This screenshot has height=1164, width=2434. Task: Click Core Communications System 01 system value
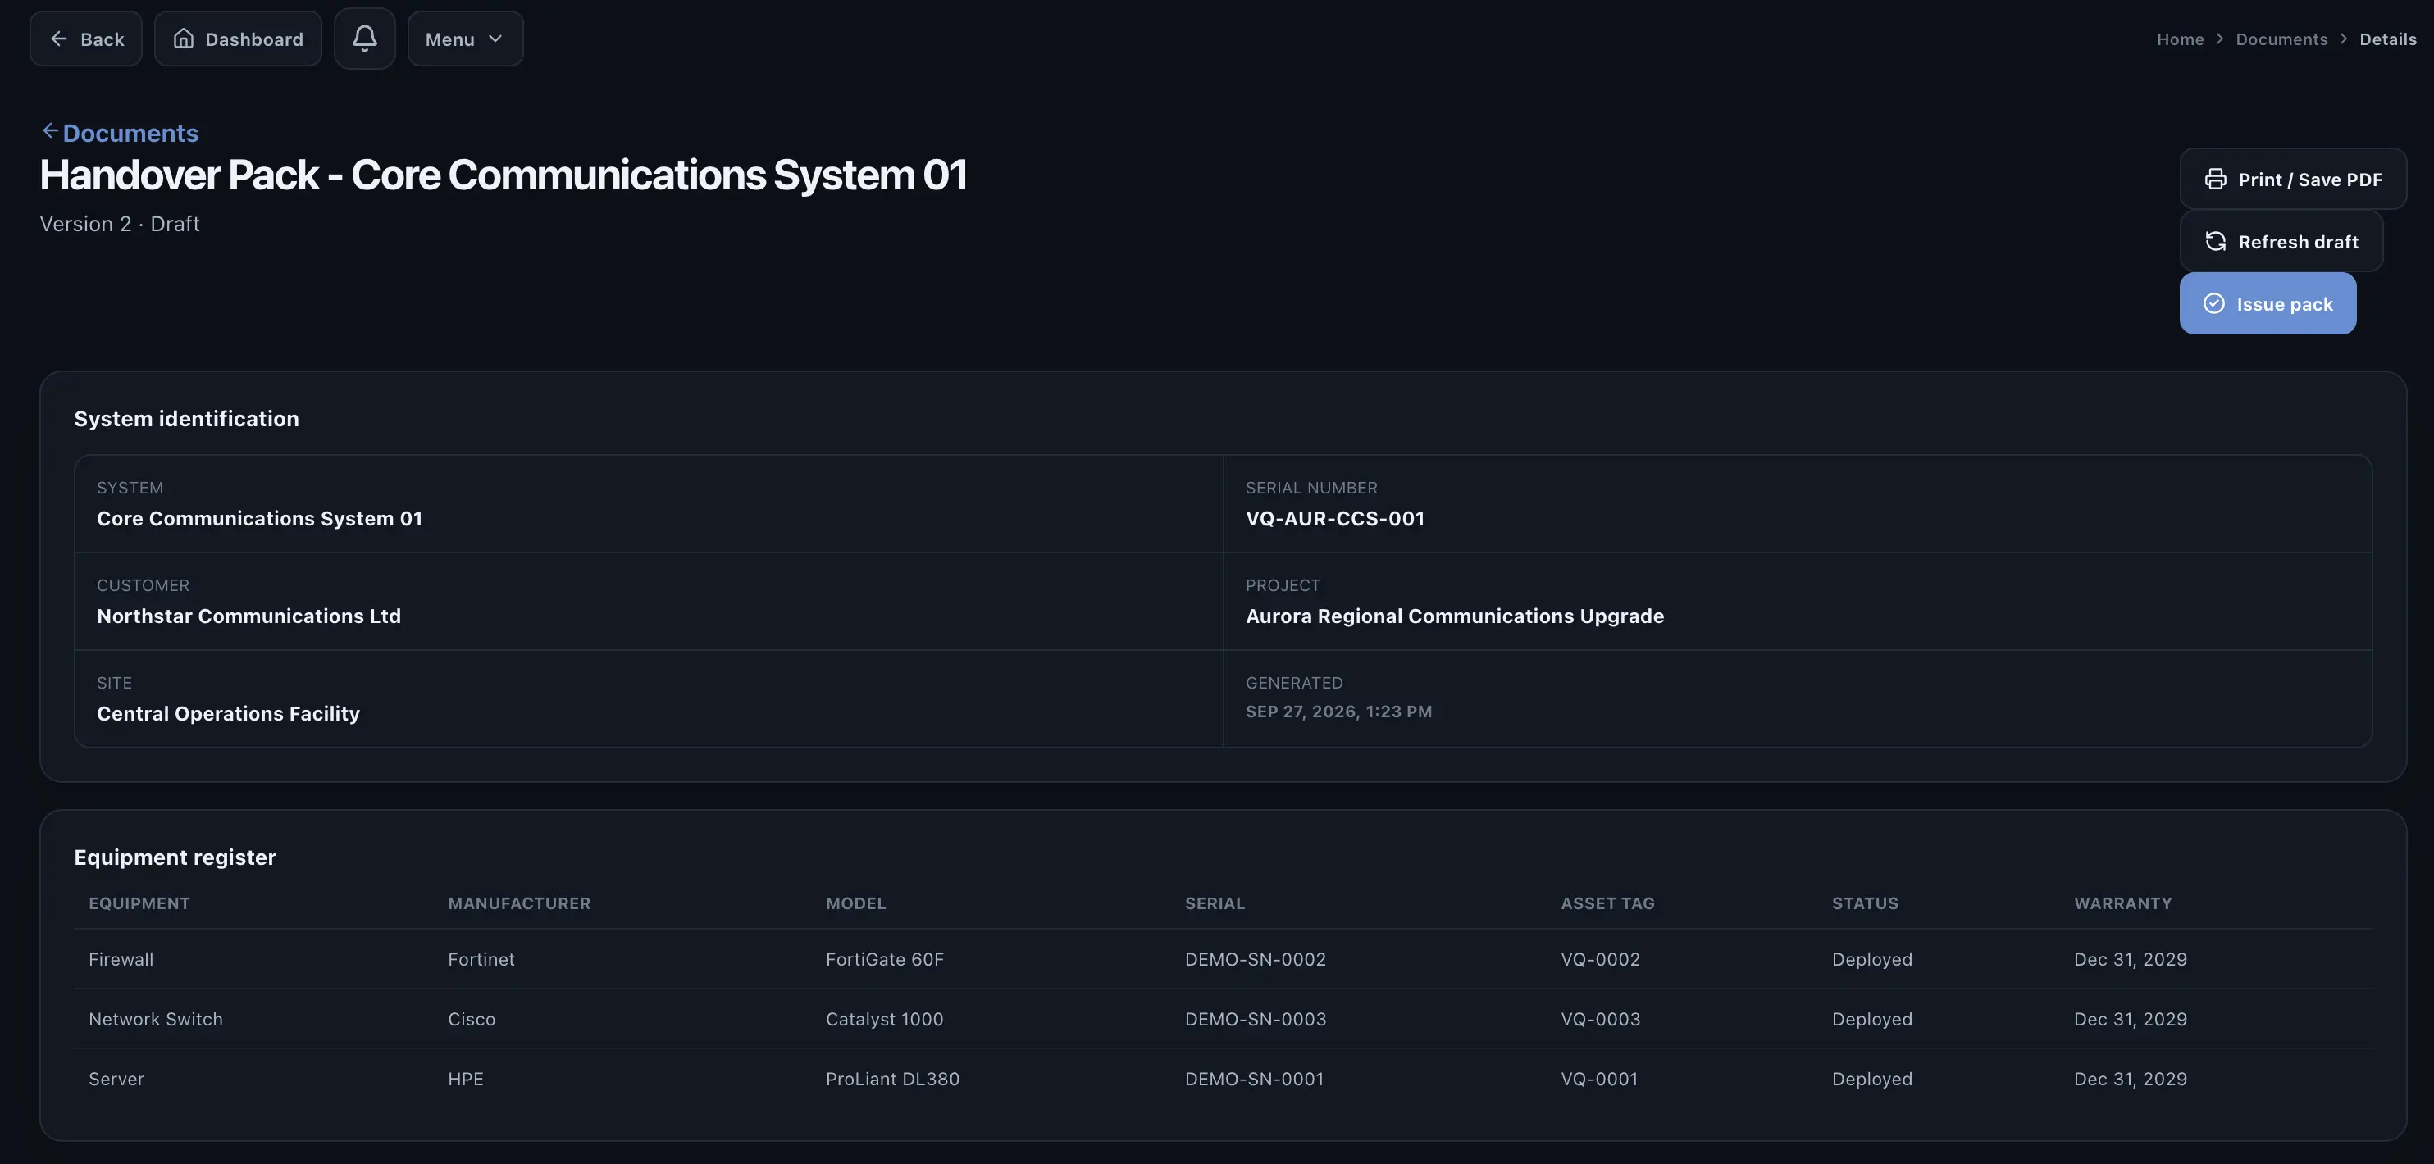(x=259, y=519)
